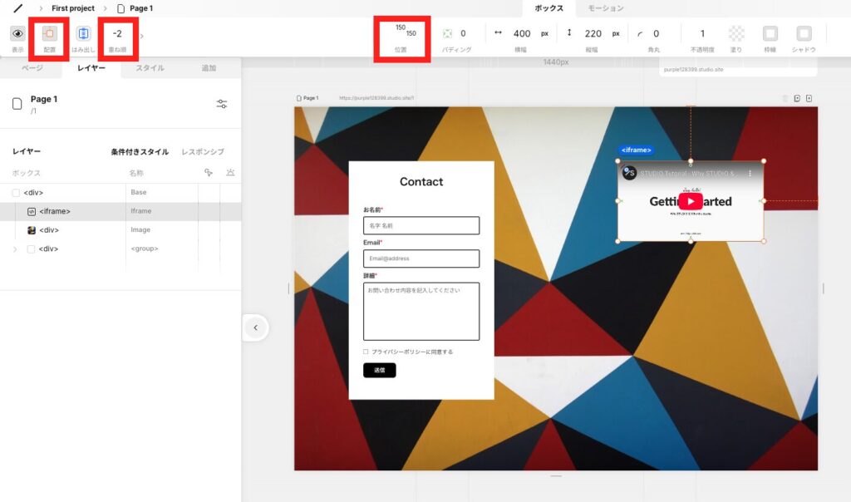Click the 縦幅 height arrow icon
Image resolution: width=851 pixels, height=502 pixels.
pyautogui.click(x=568, y=33)
